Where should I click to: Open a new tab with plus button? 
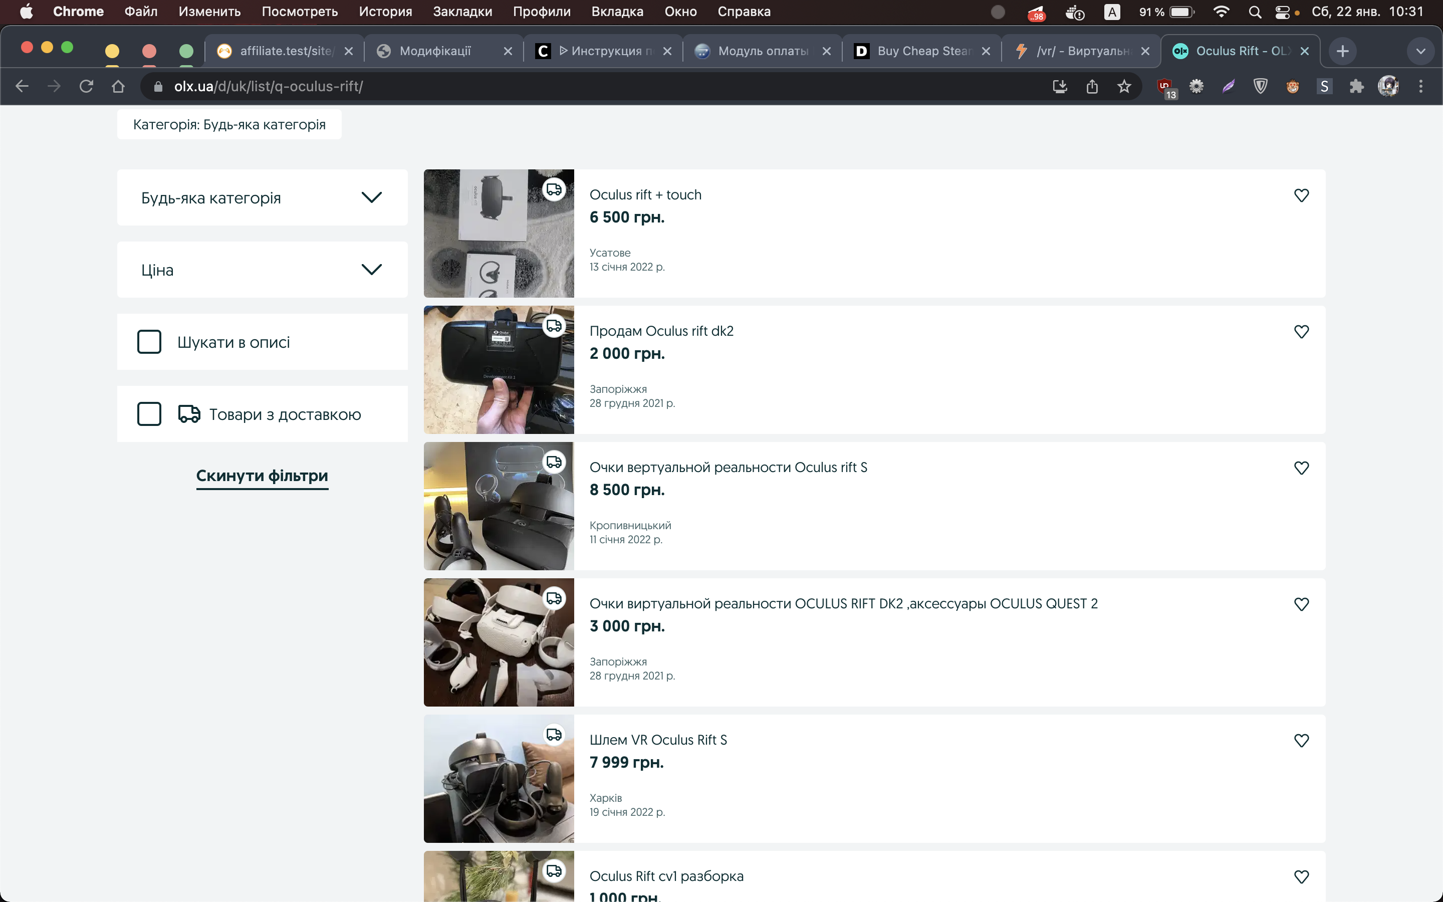pyautogui.click(x=1343, y=51)
